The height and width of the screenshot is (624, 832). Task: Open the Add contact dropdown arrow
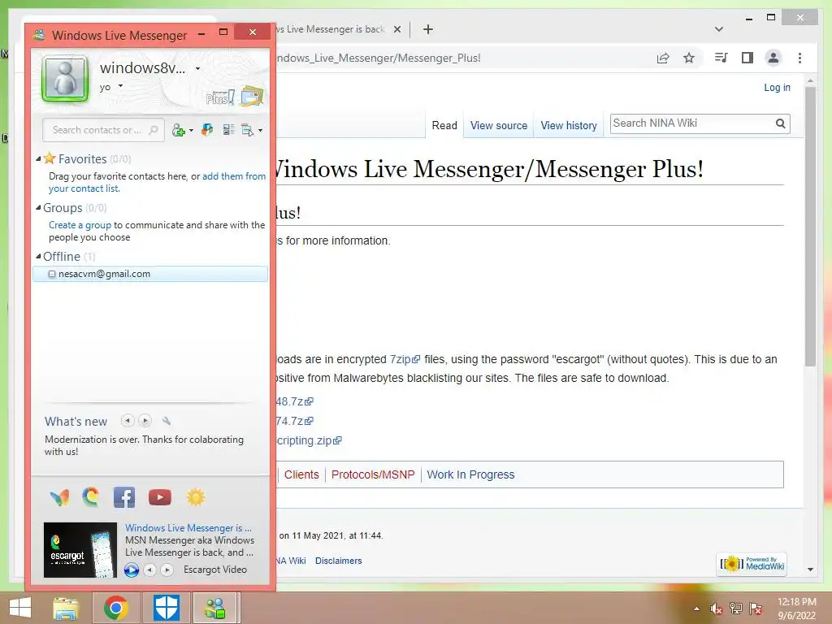[x=191, y=131]
